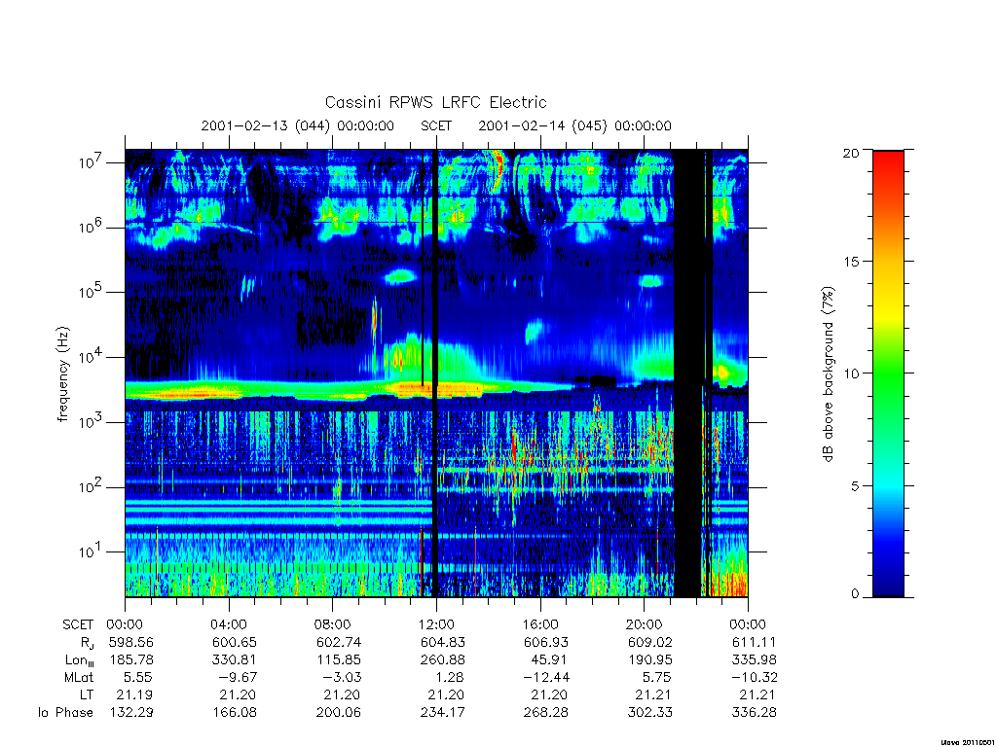The image size is (997, 747).
Task: Click the MLat value '5.55'
Action: [x=138, y=678]
